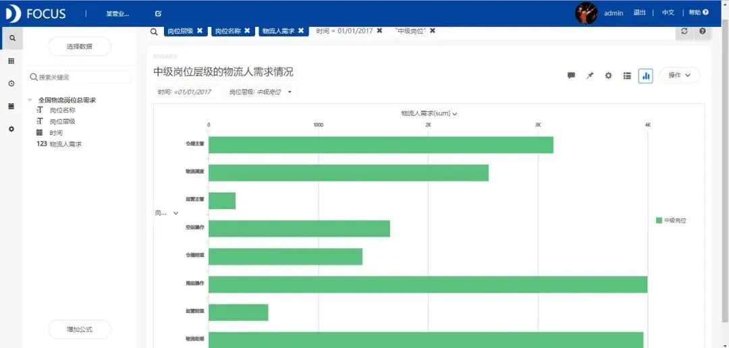Open the 物流人需求(sum) axis dropdown
This screenshot has height=348, width=729.
(429, 113)
